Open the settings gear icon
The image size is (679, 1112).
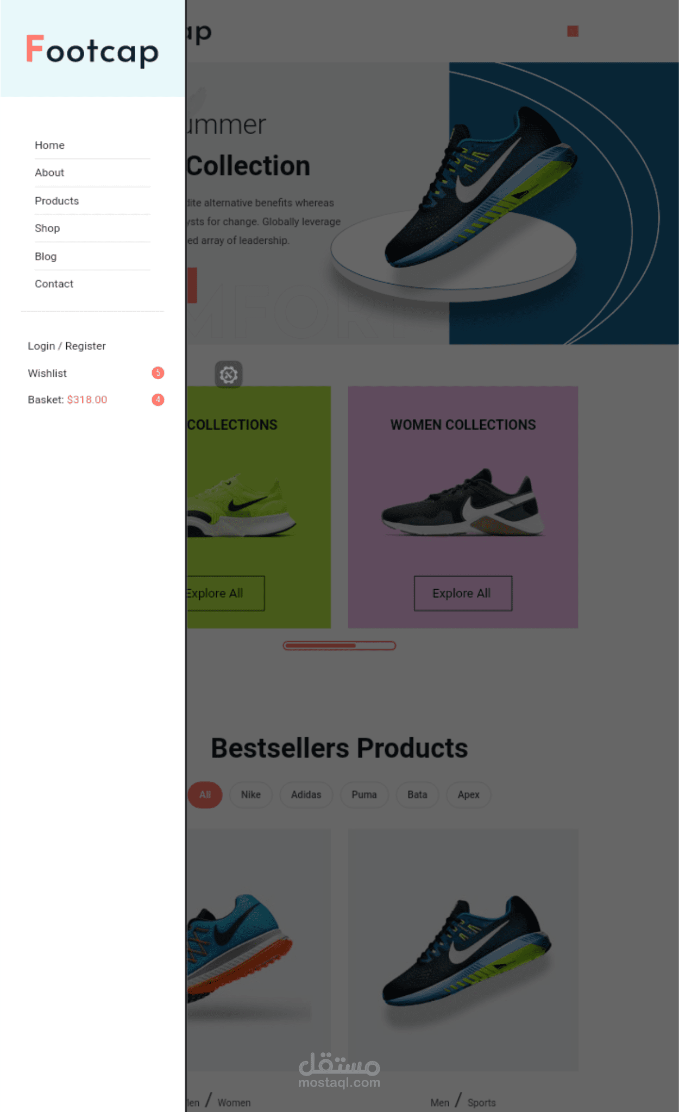coord(229,375)
